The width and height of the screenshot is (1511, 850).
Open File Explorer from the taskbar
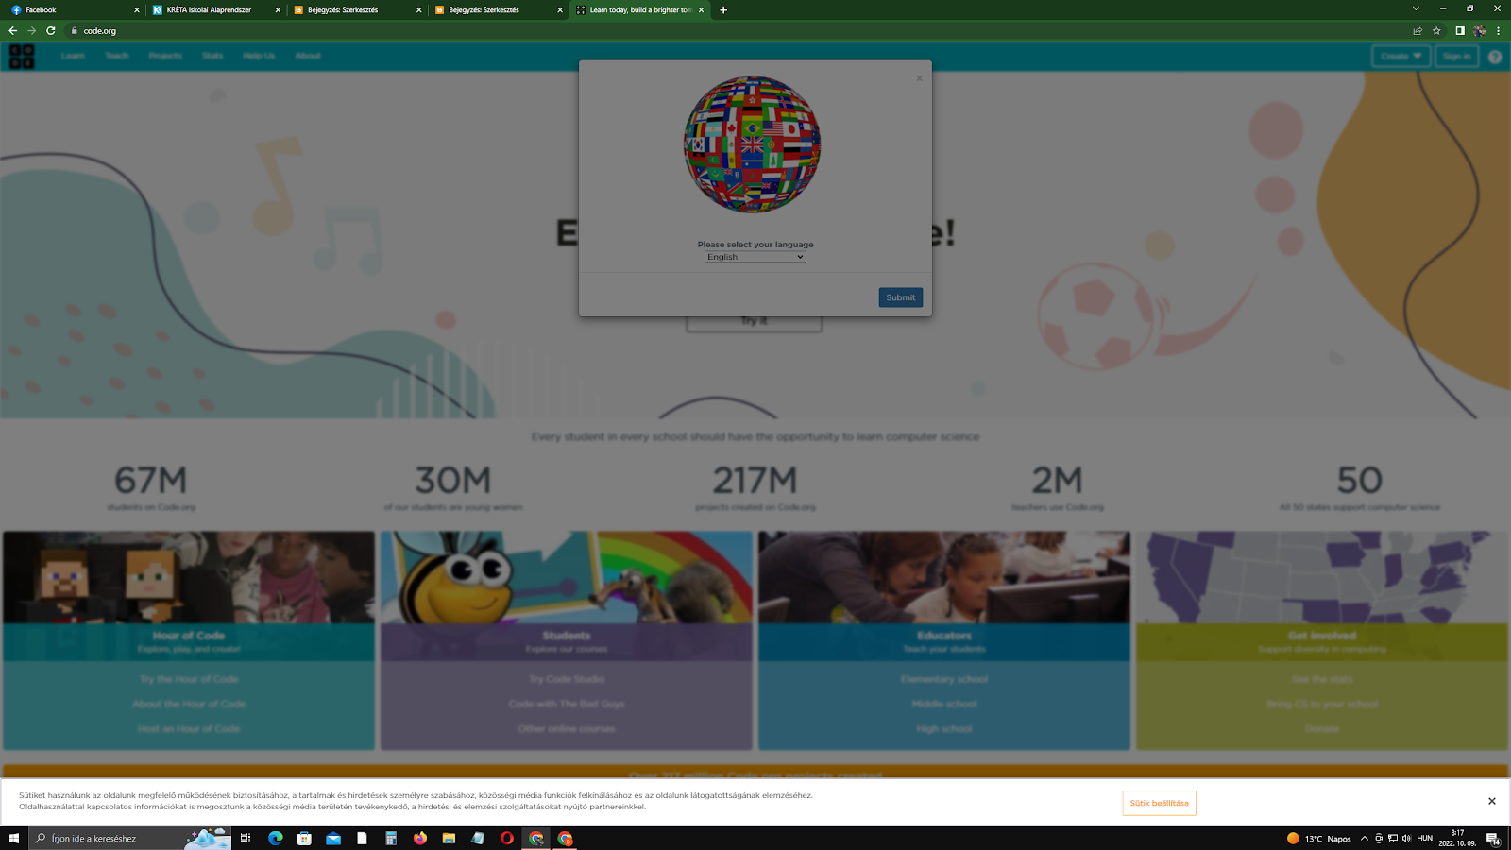tap(449, 838)
